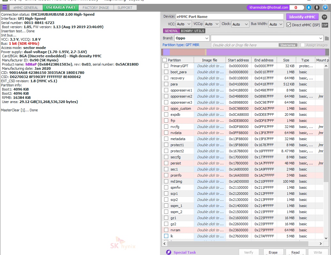Check the PrimaryGPT partition checkbox
This screenshot has height=255, width=331.
click(166, 66)
